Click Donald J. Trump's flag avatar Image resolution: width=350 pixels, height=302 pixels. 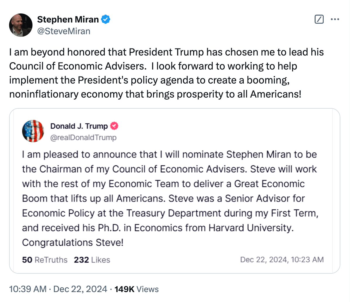tap(33, 131)
